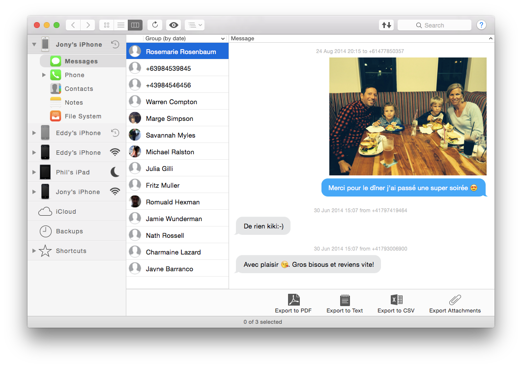The height and width of the screenshot is (367, 522).
Task: Click Export to Text
Action: [345, 304]
